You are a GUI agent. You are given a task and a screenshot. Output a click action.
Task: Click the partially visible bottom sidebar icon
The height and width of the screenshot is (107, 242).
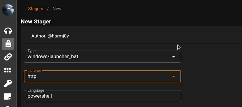coord(8,106)
